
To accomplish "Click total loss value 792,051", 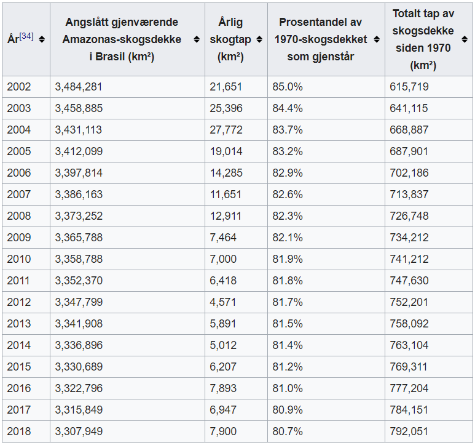I will tap(409, 431).
